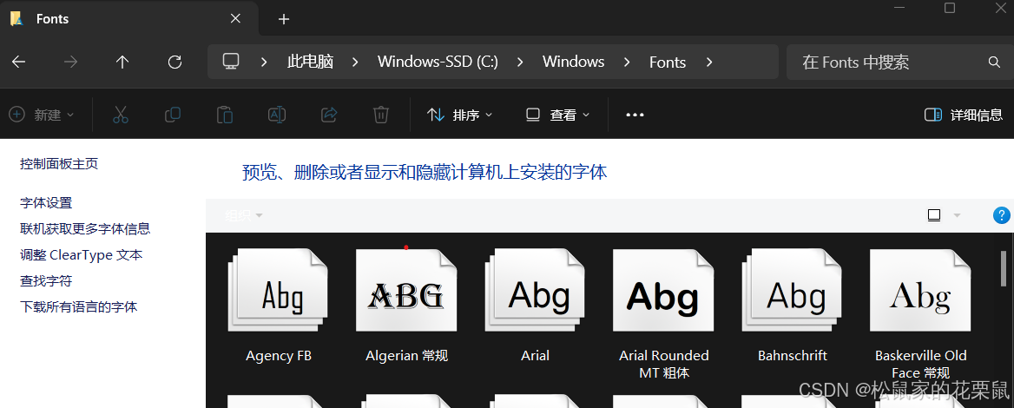Click the computer icon in address bar

pos(231,62)
